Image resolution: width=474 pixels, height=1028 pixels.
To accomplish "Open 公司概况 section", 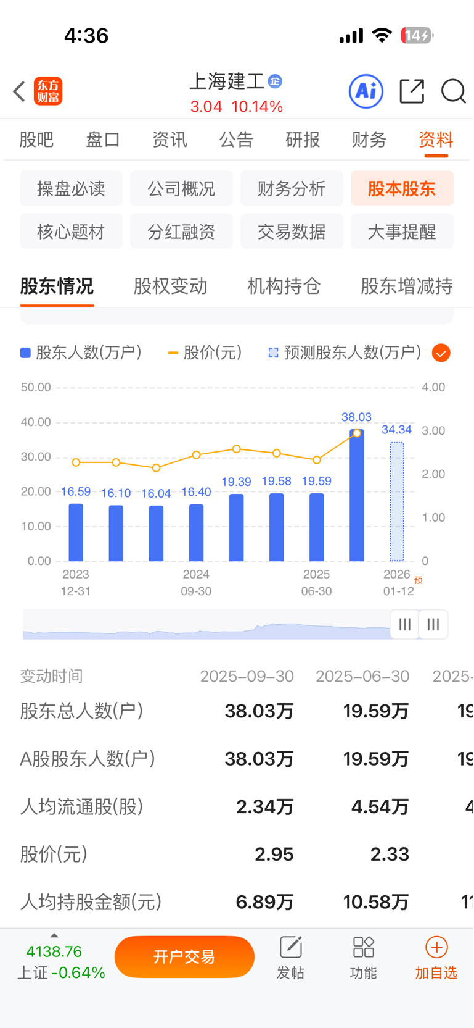I will [x=181, y=188].
